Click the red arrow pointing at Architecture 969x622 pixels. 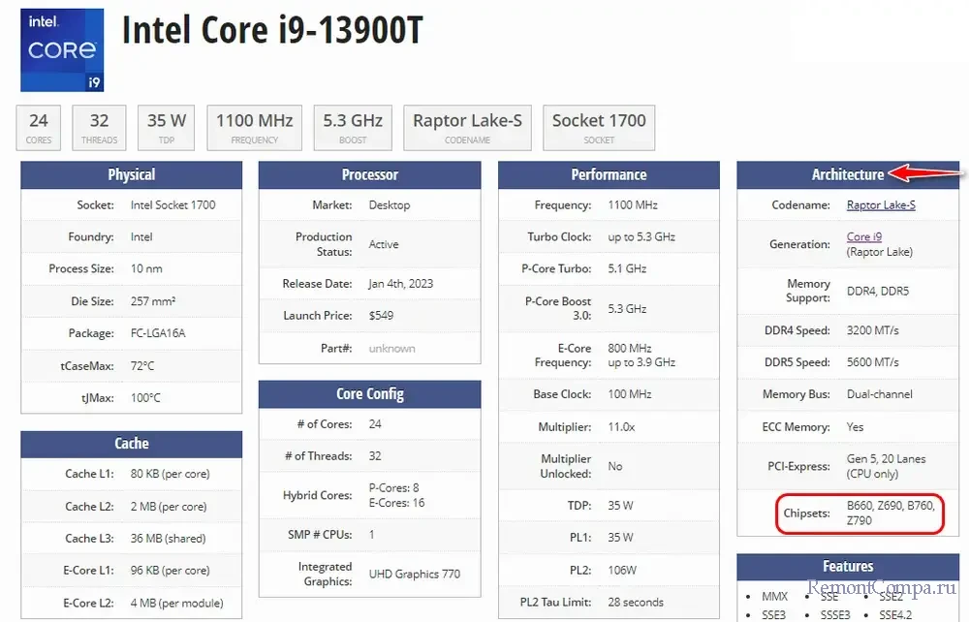[924, 174]
